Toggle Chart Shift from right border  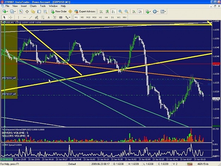[140, 12]
